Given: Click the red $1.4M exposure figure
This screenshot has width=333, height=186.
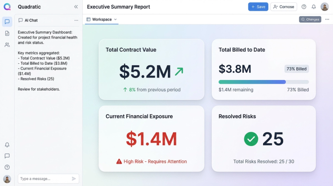Looking at the screenshot, I should (x=151, y=139).
